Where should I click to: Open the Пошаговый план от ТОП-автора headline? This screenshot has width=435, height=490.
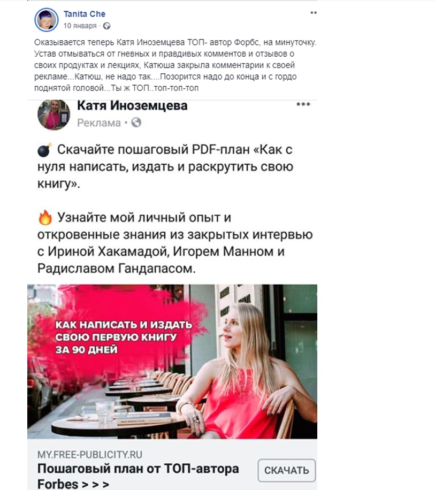click(x=138, y=476)
